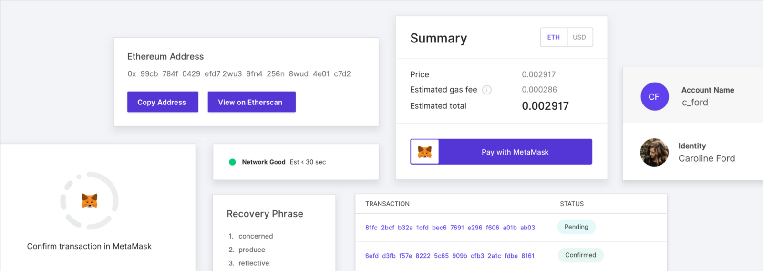Click the gas fee info icon
Screen dimensions: 763x271
point(486,90)
